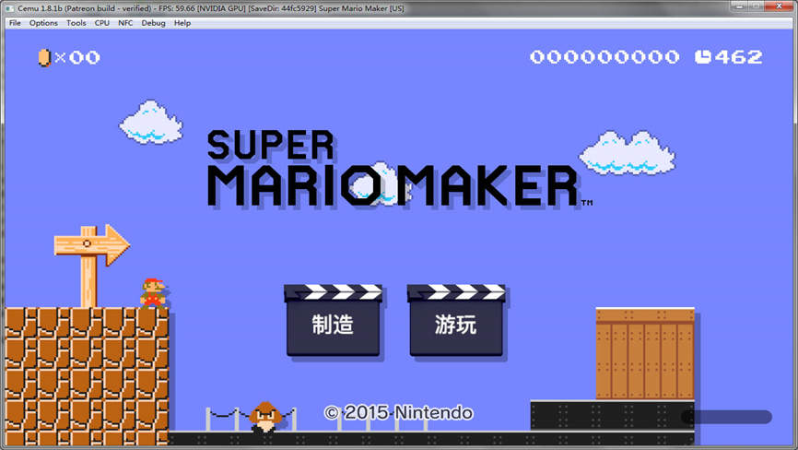Open the Debug menu

pos(153,23)
